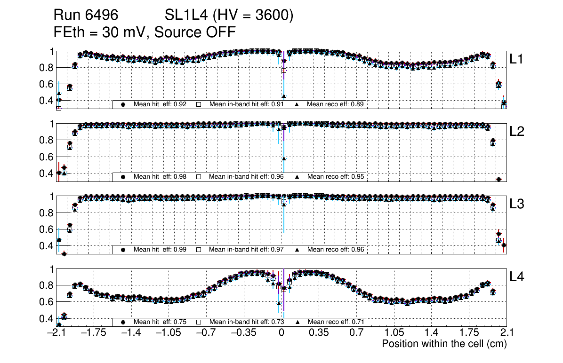Click the filled circle legend marker in panel L4
This screenshot has height=363, width=563.
[123, 322]
